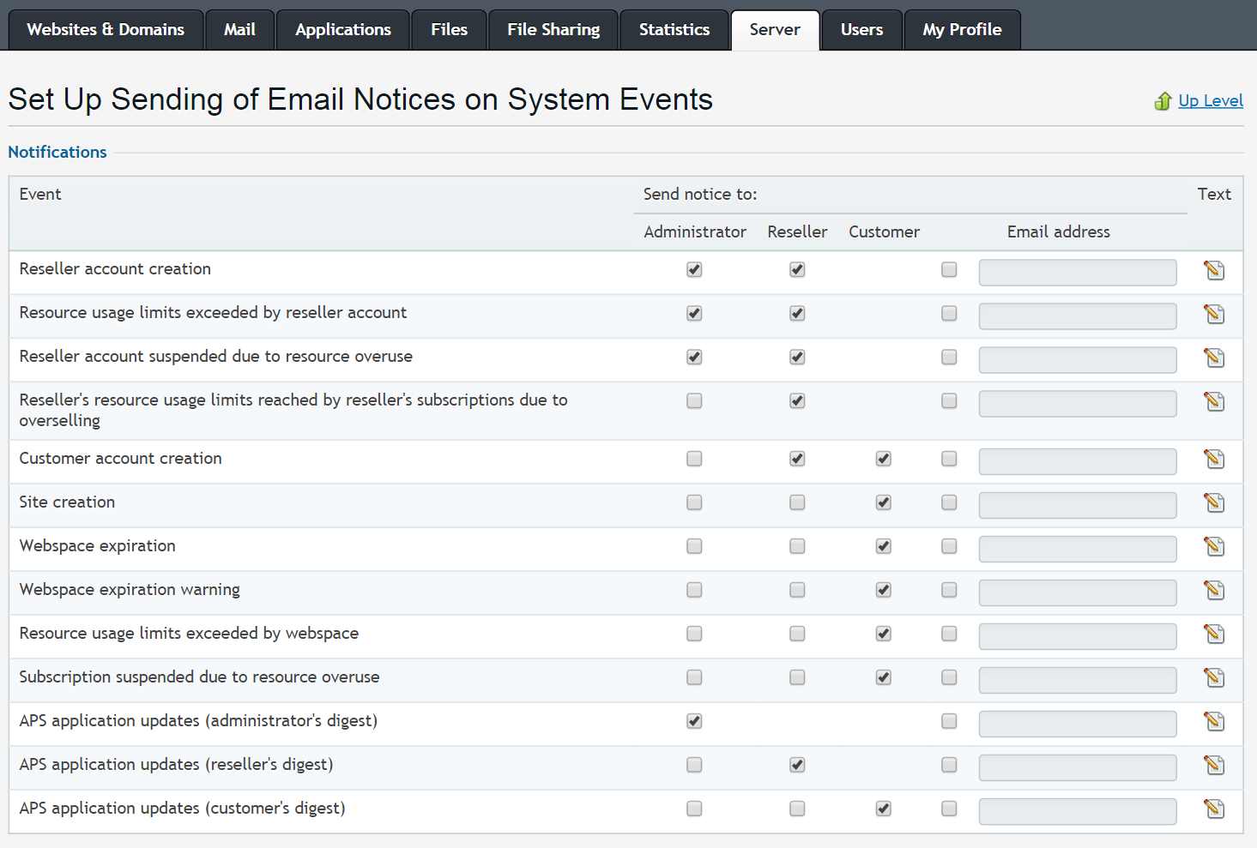Edit text for APS customer's digest notice

1213,809
